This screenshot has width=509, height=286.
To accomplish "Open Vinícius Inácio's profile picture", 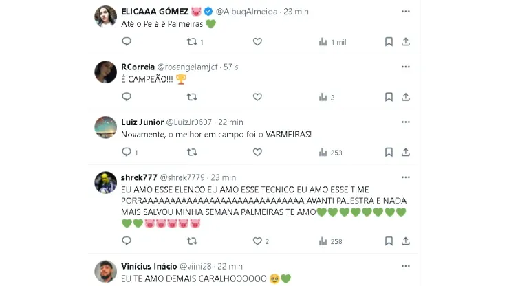I will 105,272.
